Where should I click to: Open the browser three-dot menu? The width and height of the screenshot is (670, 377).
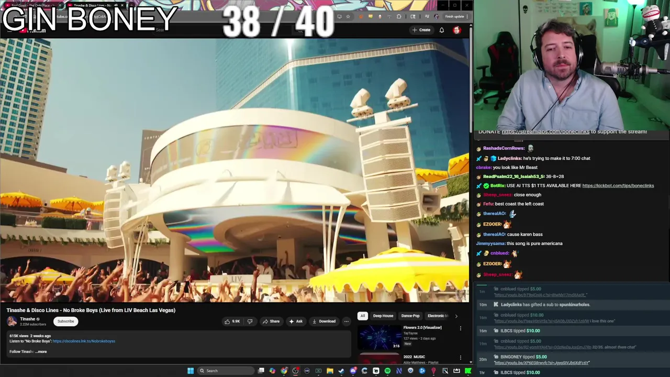coord(467,16)
